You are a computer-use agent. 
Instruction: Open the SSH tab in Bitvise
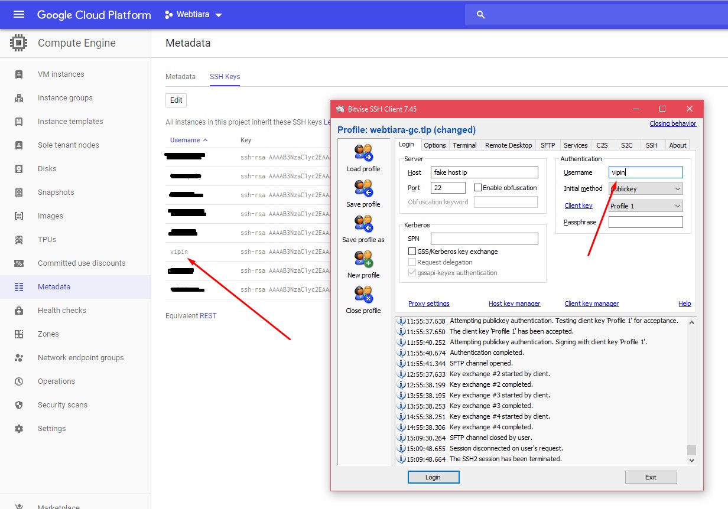652,145
